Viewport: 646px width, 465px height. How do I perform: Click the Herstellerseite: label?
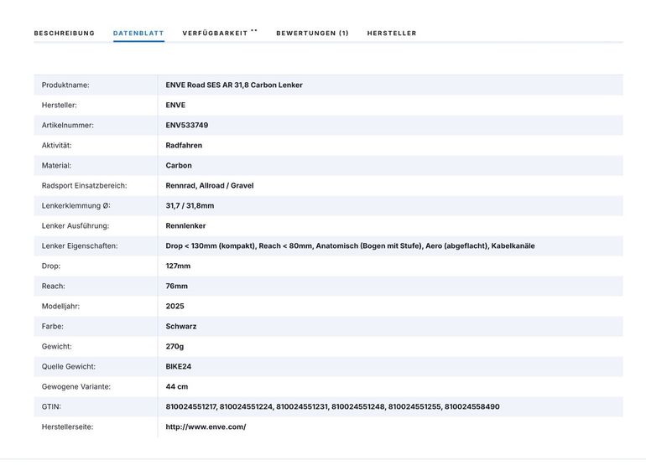[67, 426]
